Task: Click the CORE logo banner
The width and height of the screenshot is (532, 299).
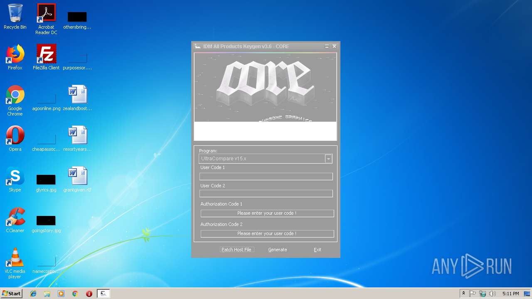Action: click(265, 87)
